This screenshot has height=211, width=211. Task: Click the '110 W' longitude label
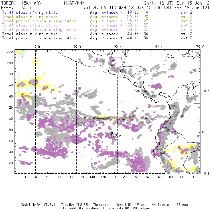tap(36, 46)
